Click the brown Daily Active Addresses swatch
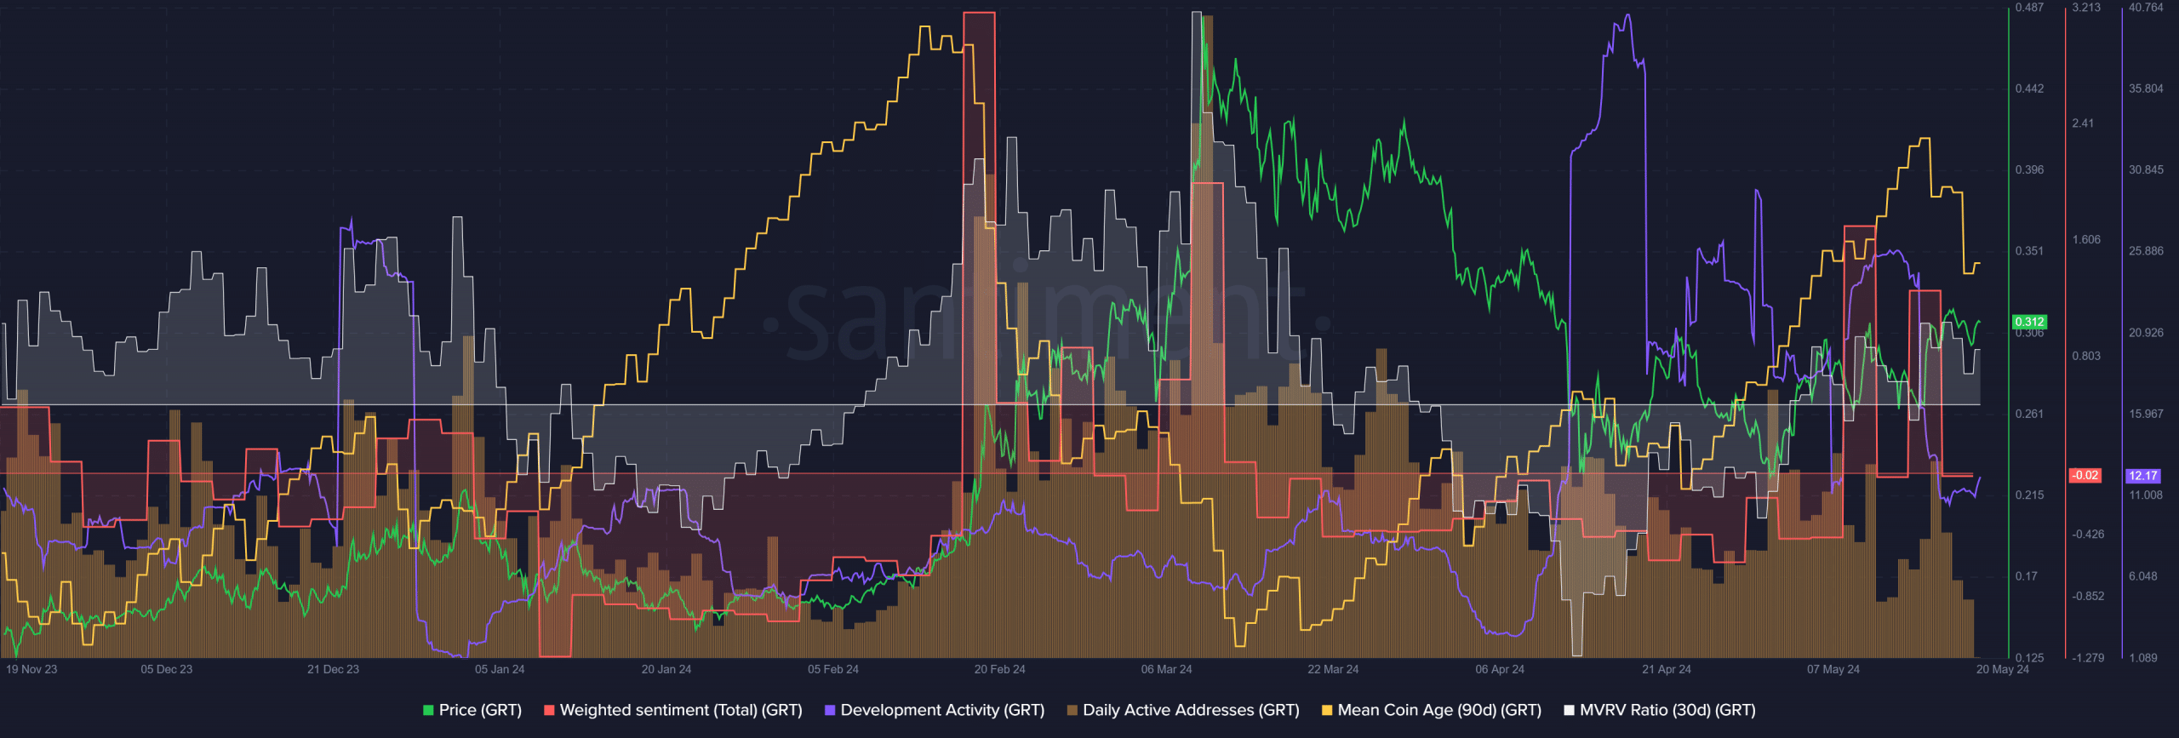The width and height of the screenshot is (2179, 738). point(1072,710)
